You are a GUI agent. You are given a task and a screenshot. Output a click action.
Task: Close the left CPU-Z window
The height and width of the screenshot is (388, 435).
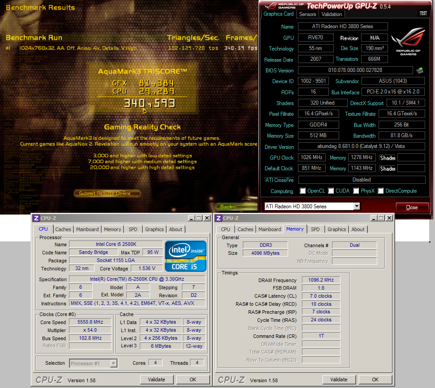[x=207, y=218]
